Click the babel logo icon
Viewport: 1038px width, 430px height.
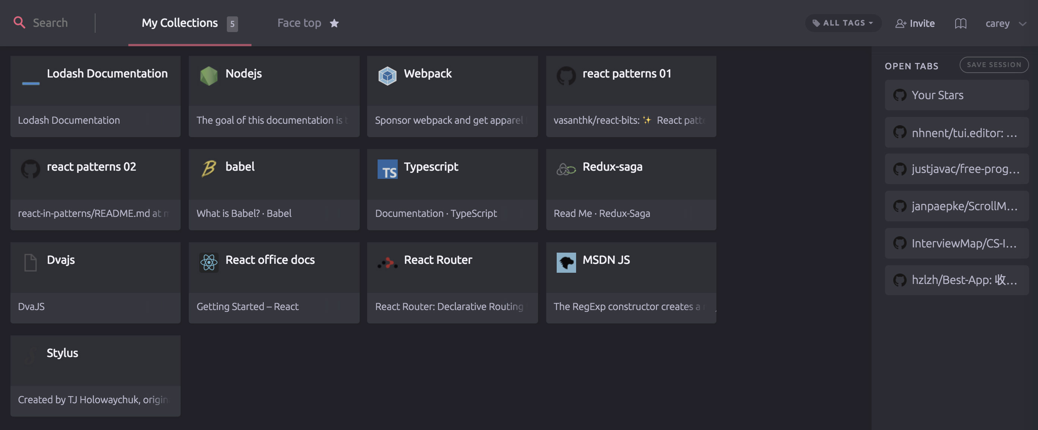point(209,168)
